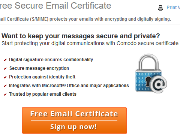Click the Comodo secure certificate sentence

click(90, 43)
